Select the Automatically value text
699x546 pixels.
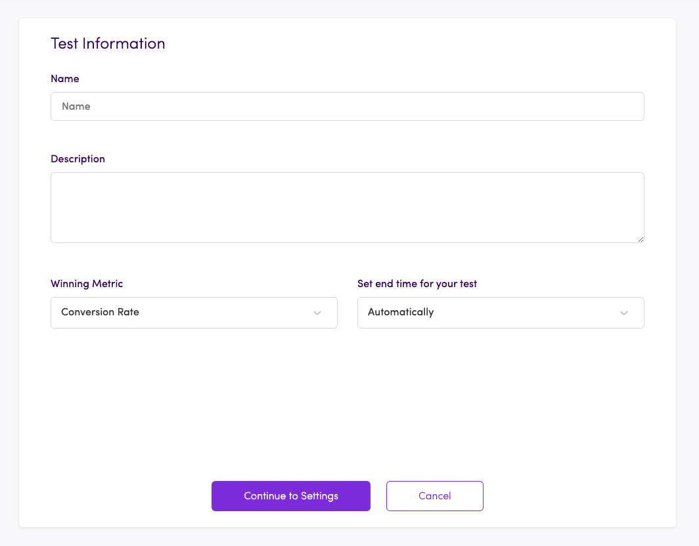(x=401, y=312)
